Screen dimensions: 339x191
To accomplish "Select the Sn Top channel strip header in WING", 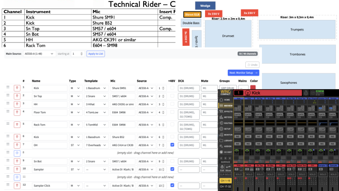I will click(260, 99).
